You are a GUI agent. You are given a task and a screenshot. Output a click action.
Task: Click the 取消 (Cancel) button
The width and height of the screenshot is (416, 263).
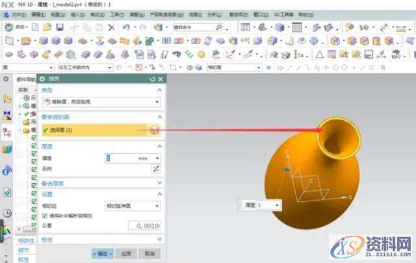point(149,253)
